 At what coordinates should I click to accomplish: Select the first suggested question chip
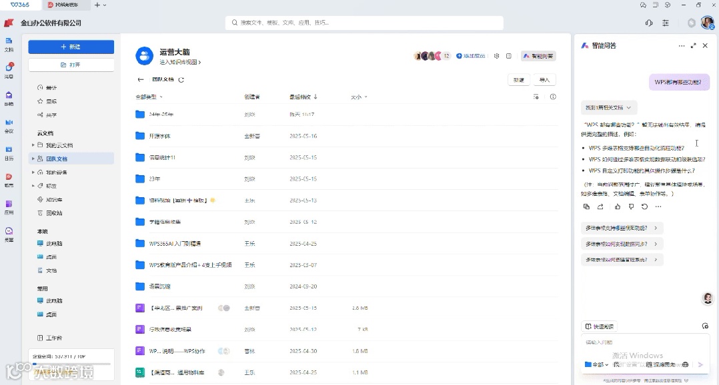point(622,228)
